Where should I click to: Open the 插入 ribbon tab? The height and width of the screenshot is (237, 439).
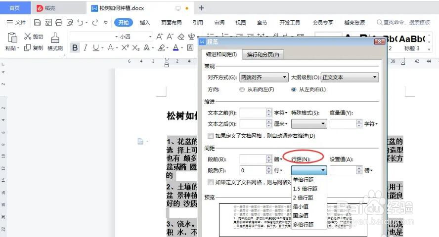tap(145, 23)
